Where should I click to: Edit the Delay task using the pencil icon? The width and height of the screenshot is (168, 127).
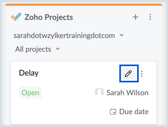(x=128, y=74)
